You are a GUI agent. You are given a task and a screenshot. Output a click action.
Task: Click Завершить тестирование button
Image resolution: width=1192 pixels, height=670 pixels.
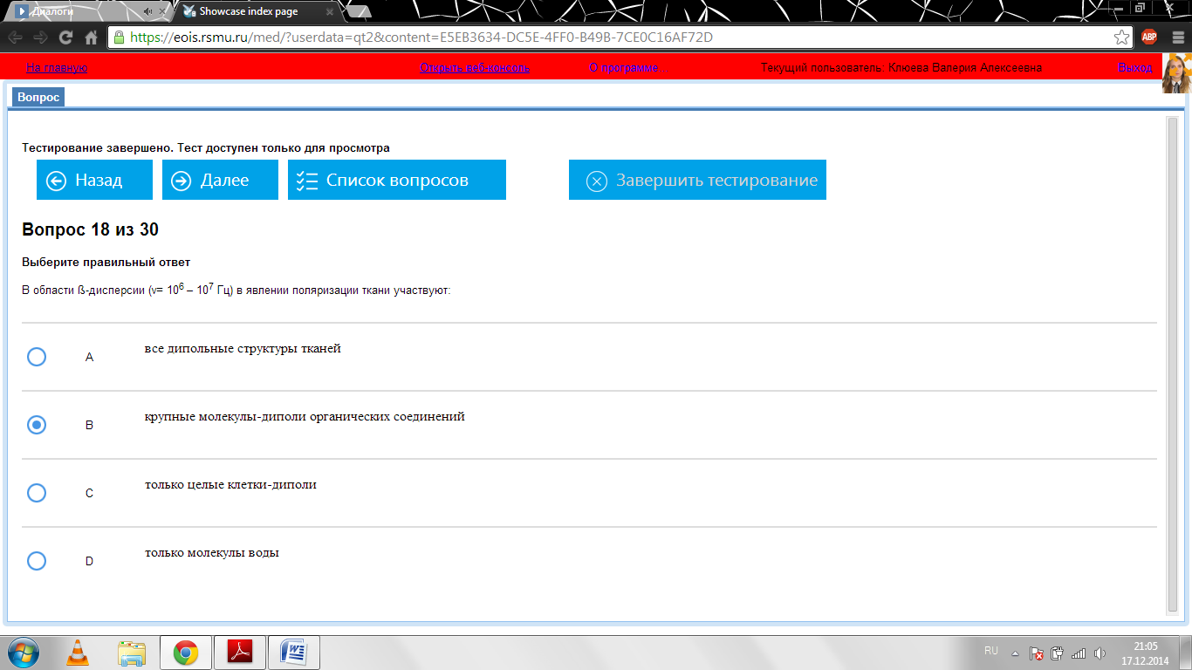pos(697,180)
